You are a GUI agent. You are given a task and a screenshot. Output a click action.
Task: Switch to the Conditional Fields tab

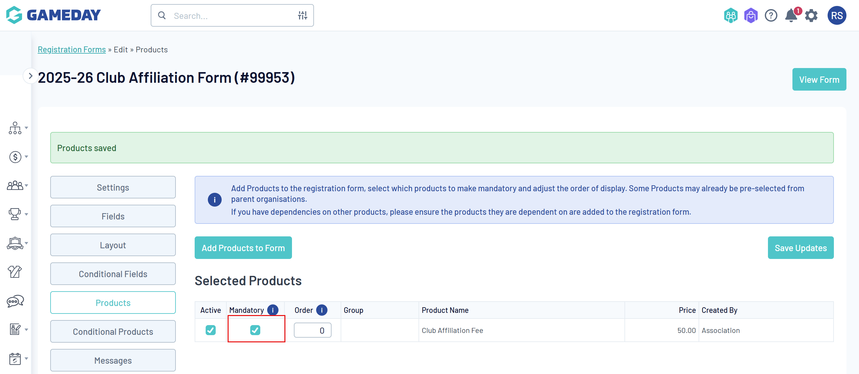point(113,274)
